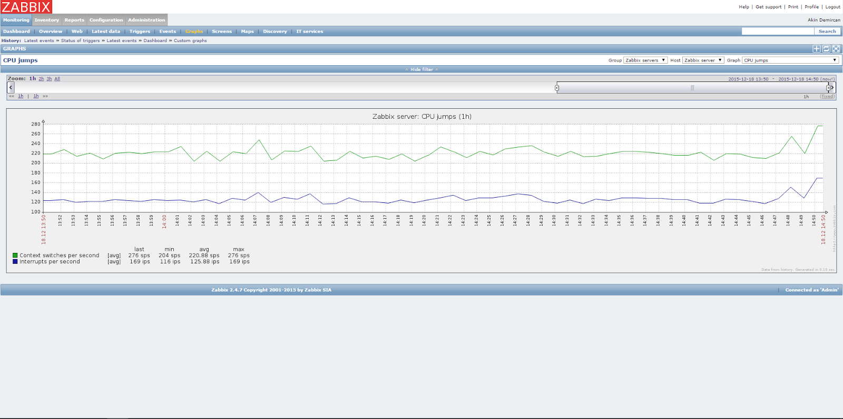The image size is (843, 419).
Task: Click the Print link
Action: click(x=793, y=7)
